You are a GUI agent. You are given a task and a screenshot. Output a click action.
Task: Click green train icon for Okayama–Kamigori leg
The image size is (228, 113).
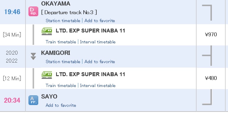pyautogui.click(x=47, y=31)
